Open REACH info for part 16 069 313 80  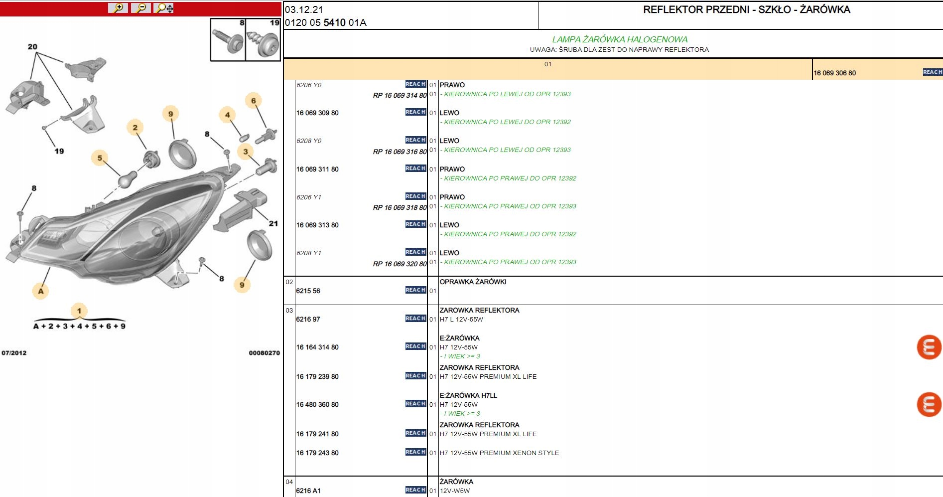tap(415, 224)
